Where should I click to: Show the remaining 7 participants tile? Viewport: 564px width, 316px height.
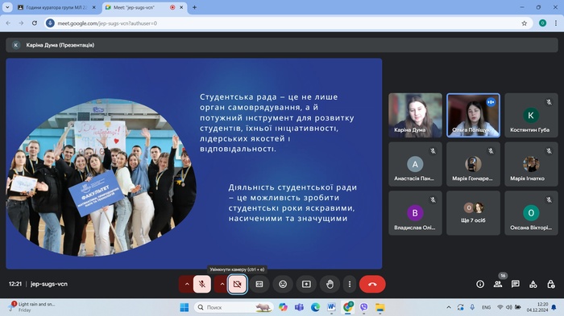pos(473,213)
